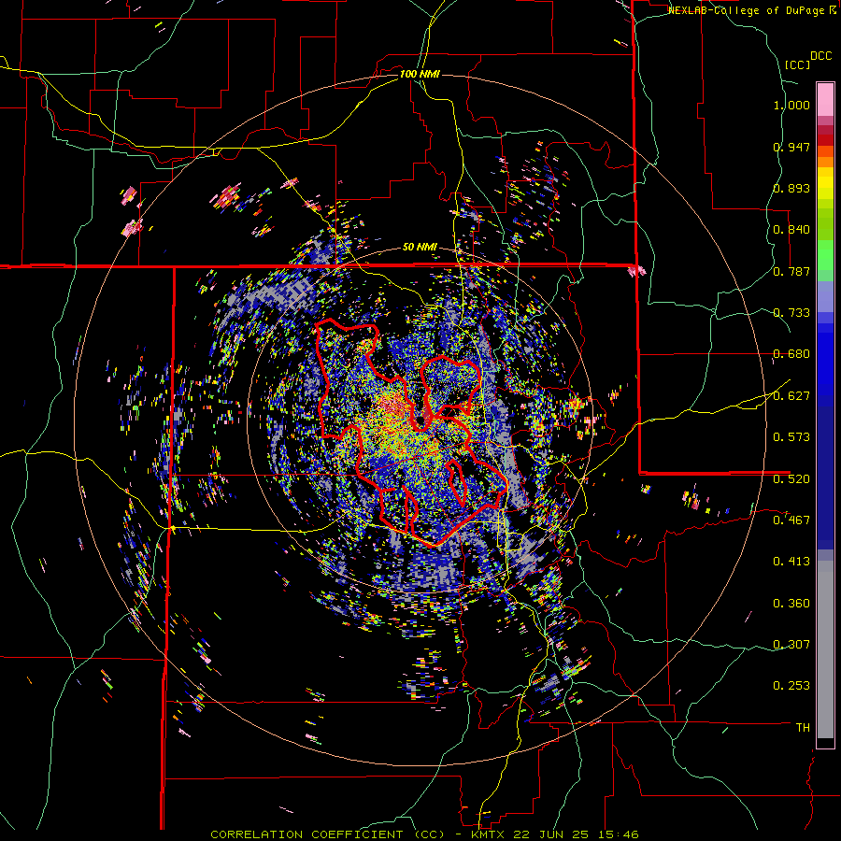Click the [CC] legend unit label
The width and height of the screenshot is (841, 841).
click(798, 64)
